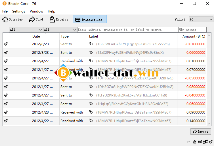Viewport: 214px width, 146px height.
Task: Sort by the Amount (BTC) column header
Action: click(x=192, y=36)
